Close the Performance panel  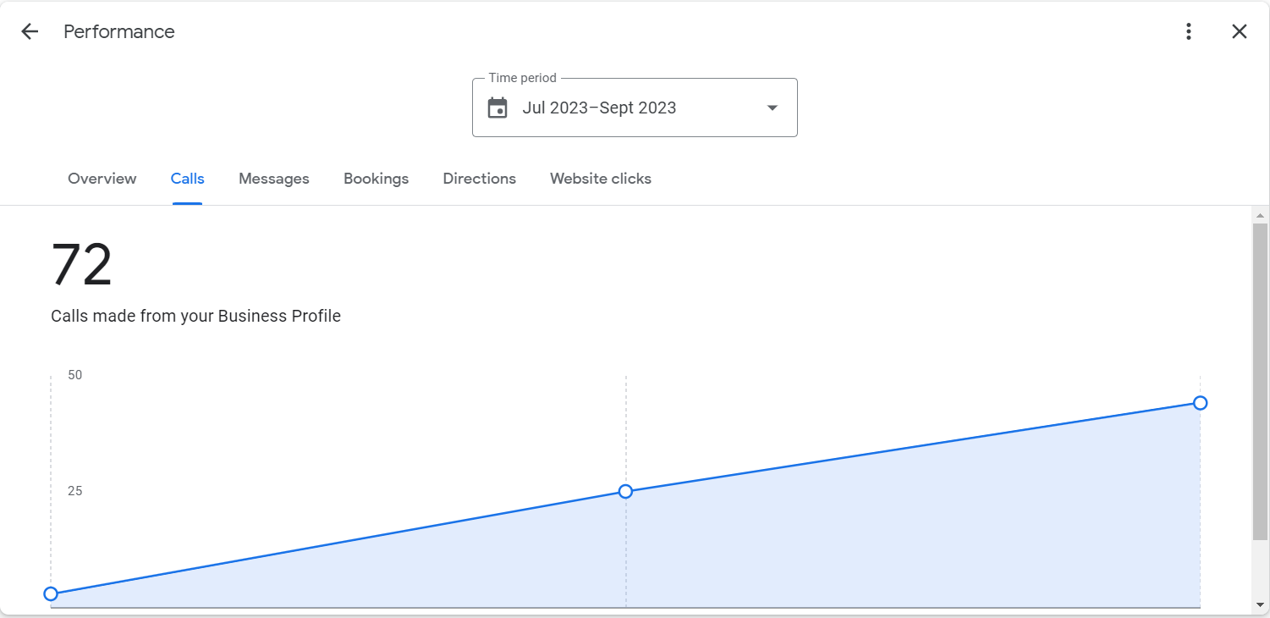[1239, 32]
